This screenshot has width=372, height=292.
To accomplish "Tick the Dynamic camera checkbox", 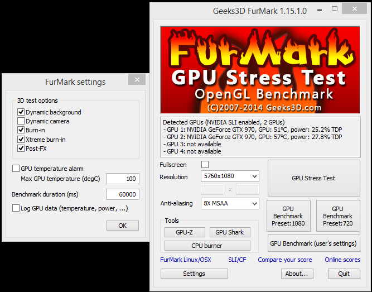I will click(21, 121).
